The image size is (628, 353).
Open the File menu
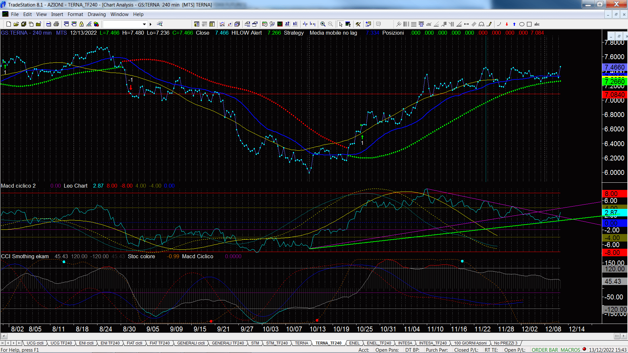[x=15, y=14]
